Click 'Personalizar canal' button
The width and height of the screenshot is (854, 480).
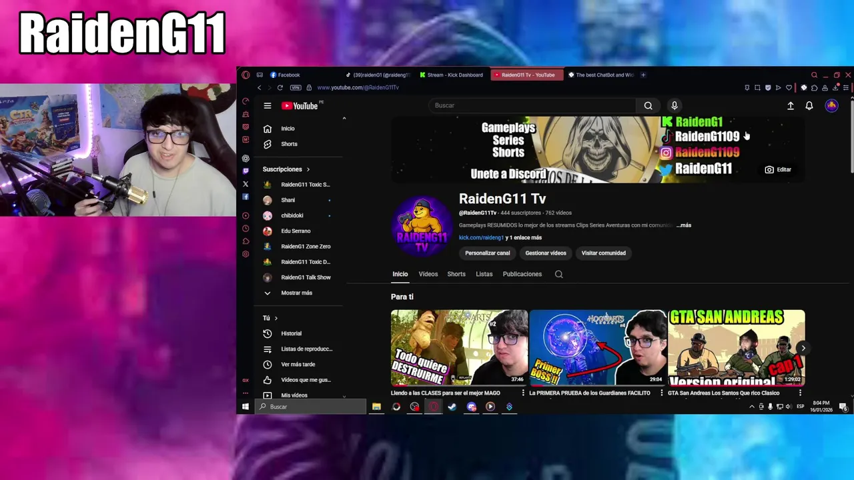point(487,253)
